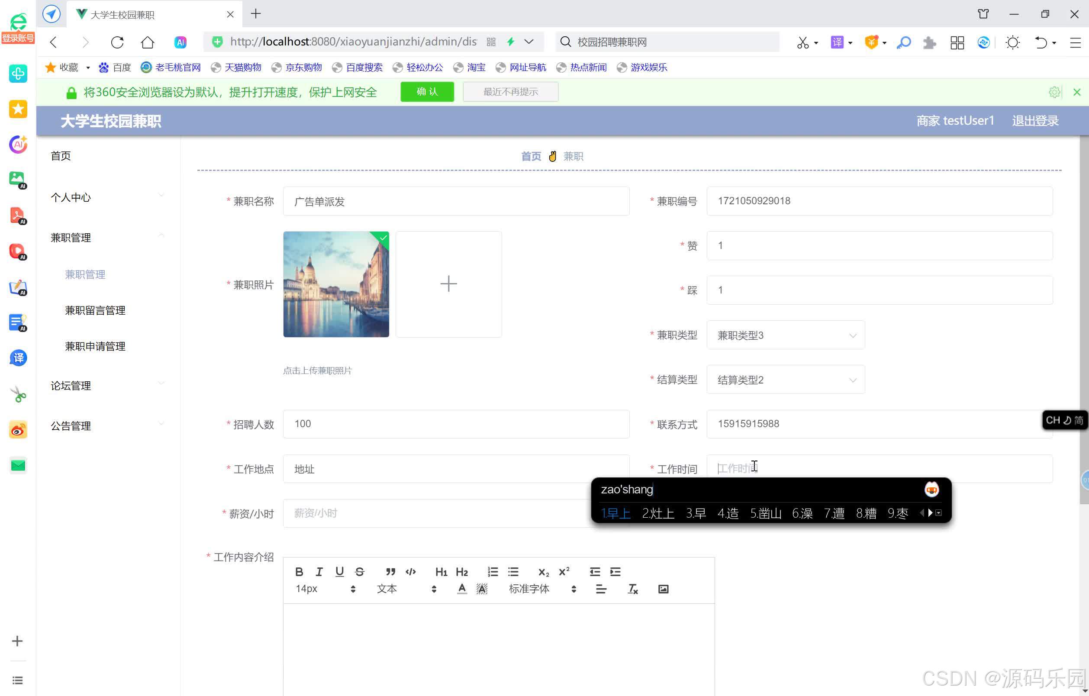1089x696 pixels.
Task: Apply strikethrough formatting
Action: 360,571
